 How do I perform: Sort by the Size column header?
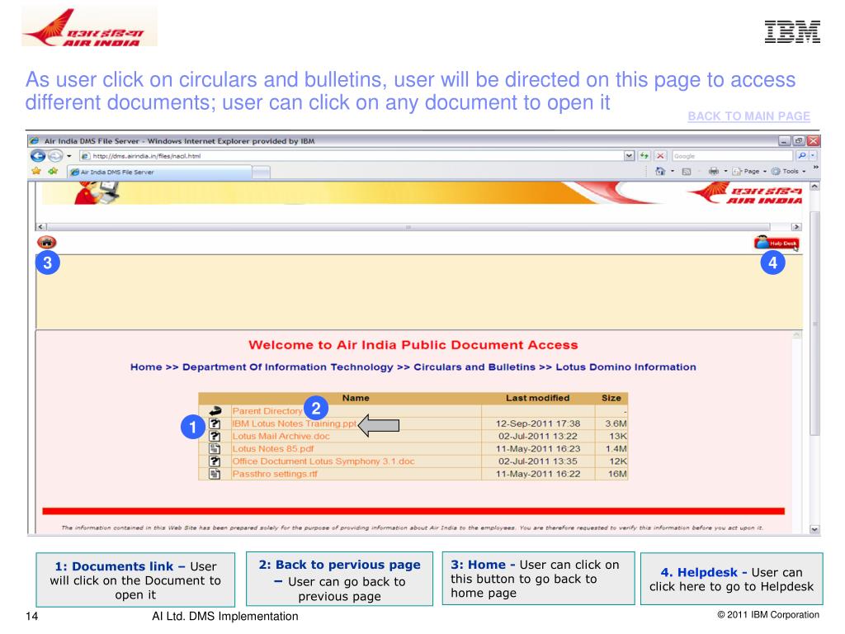pyautogui.click(x=611, y=398)
